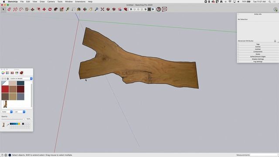Adjust the Opacity slider handle

tap(23, 119)
